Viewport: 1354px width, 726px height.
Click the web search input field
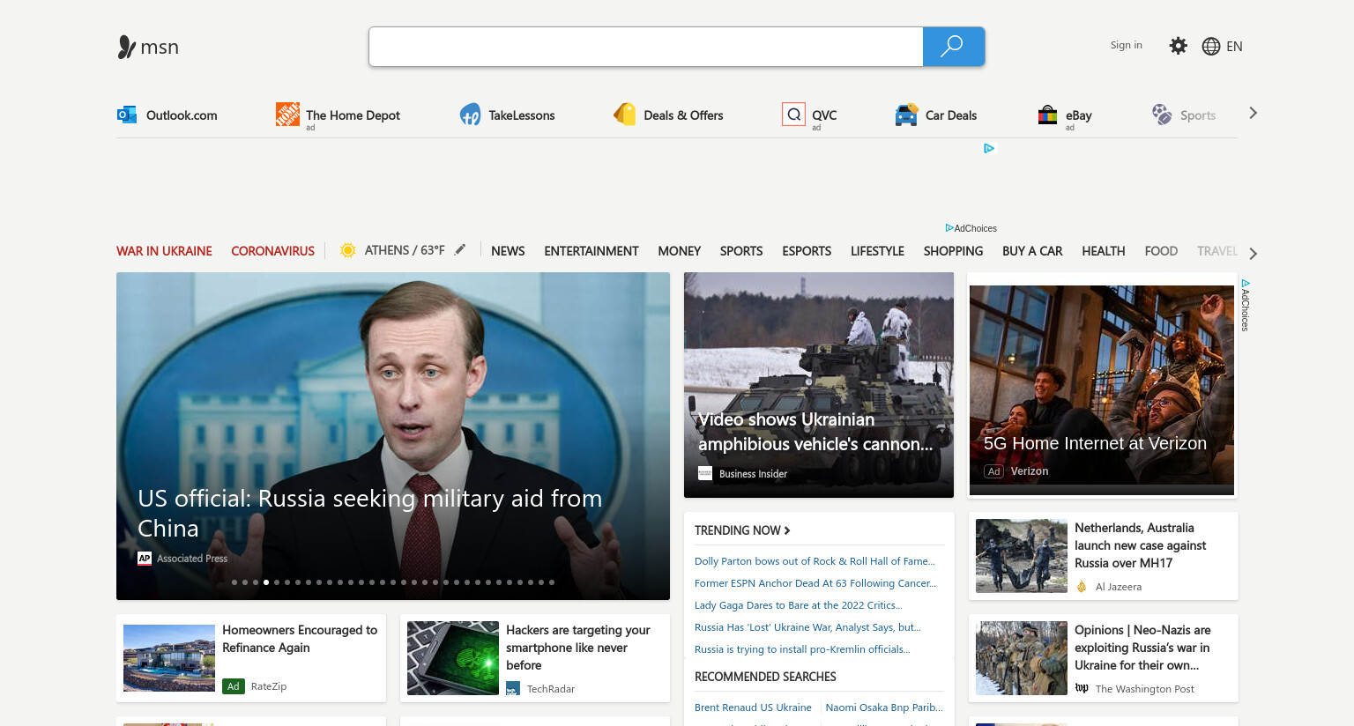pyautogui.click(x=646, y=47)
